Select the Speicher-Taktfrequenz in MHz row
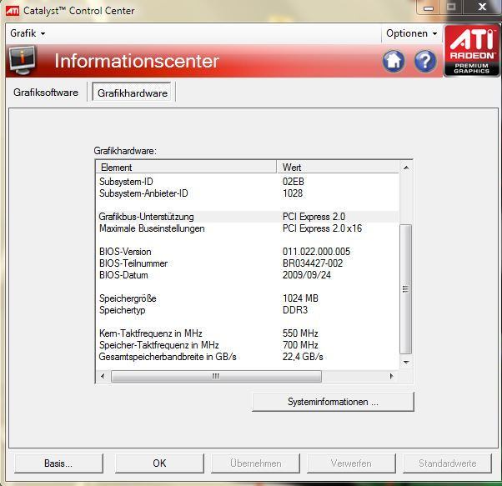 pyautogui.click(x=248, y=345)
